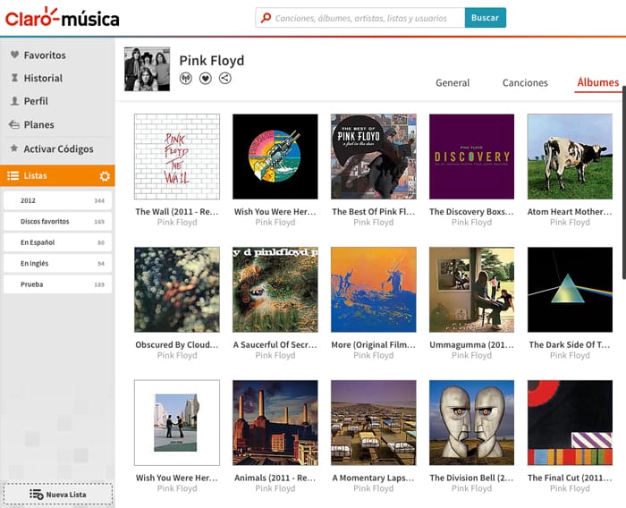
Task: Open the 2012 playlist
Action: [x=57, y=200]
